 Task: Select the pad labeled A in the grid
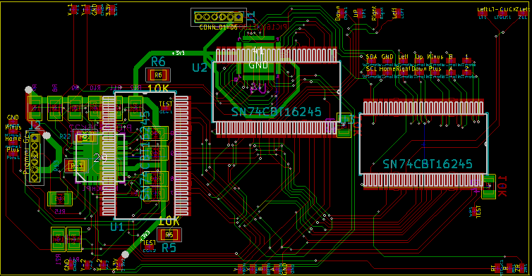pos(451,73)
